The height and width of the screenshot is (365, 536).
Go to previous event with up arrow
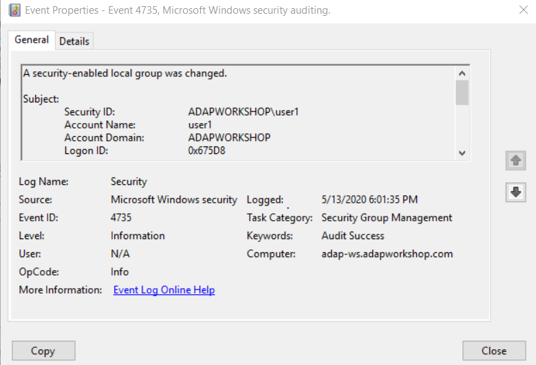[x=515, y=160]
